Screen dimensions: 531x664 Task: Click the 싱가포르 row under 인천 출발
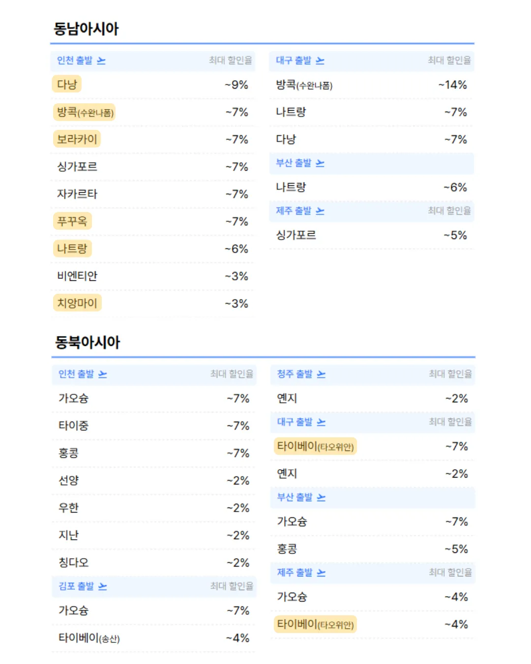click(x=153, y=167)
